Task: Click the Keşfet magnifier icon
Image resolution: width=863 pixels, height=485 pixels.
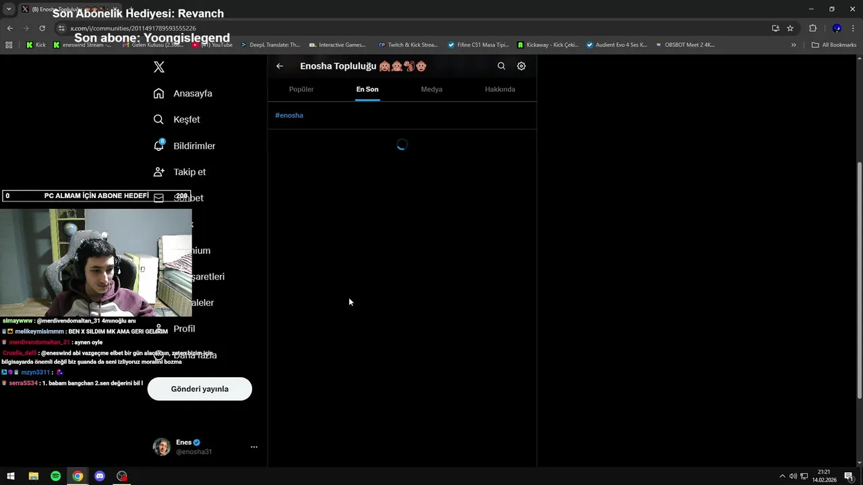Action: pyautogui.click(x=158, y=119)
